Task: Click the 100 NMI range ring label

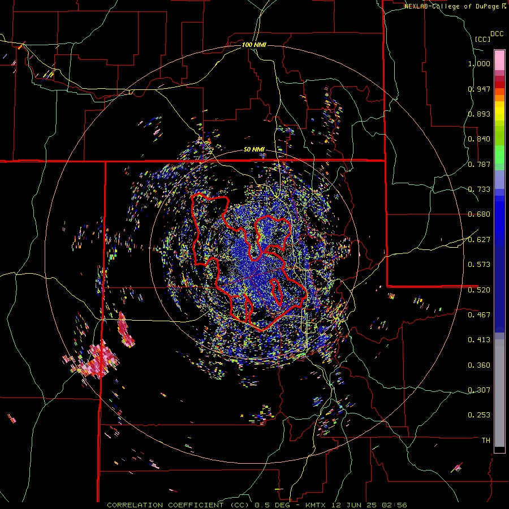Action: [254, 45]
